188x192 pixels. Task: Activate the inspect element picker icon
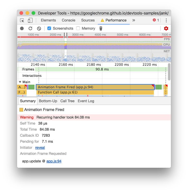pos(22,20)
